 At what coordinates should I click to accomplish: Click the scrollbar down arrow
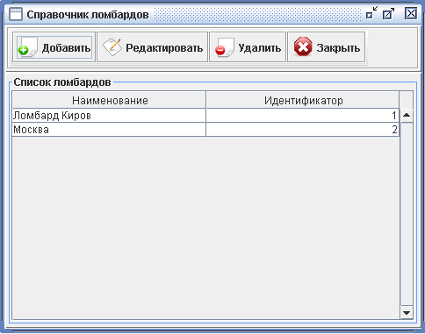(x=407, y=312)
